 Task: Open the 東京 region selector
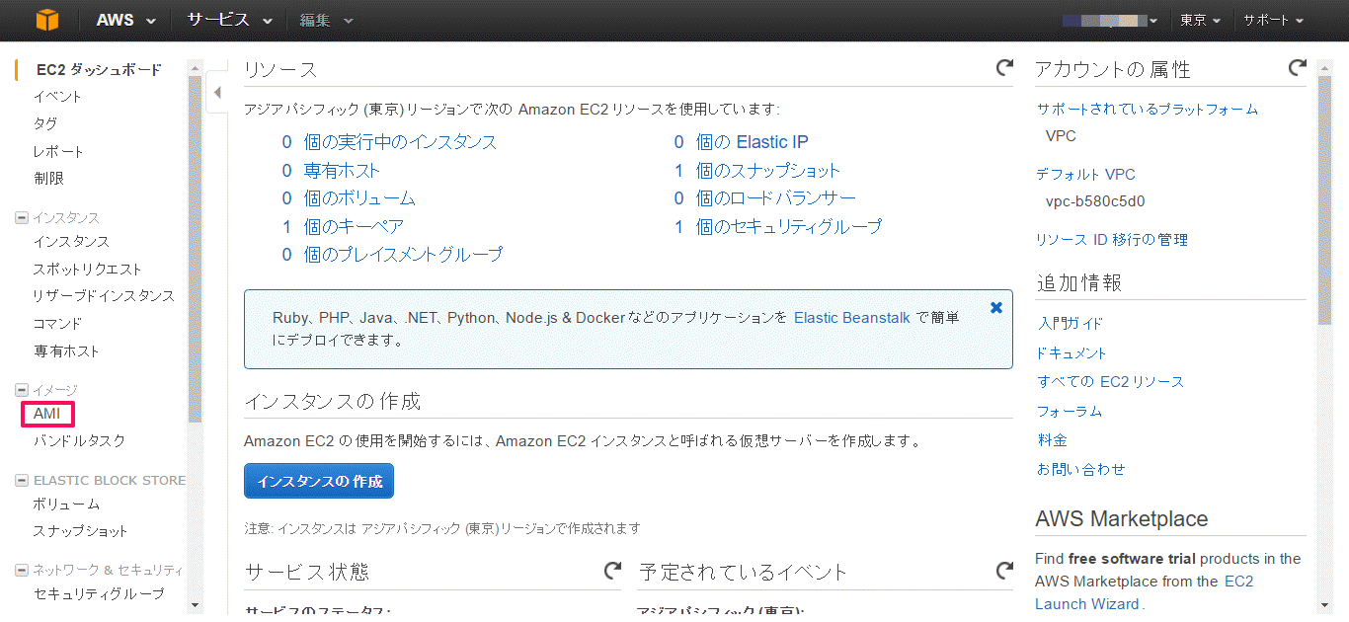click(x=1200, y=21)
